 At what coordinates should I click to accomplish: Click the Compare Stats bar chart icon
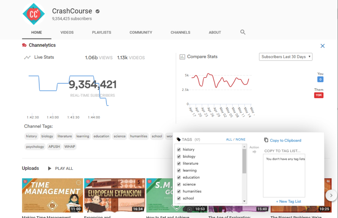pos(183,57)
